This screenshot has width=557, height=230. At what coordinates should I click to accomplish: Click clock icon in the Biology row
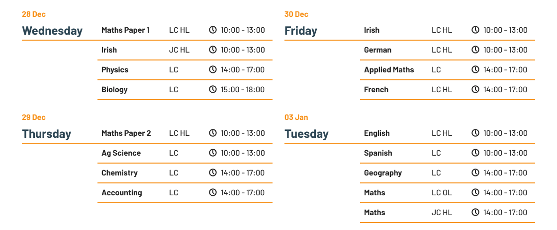pyautogui.click(x=212, y=90)
